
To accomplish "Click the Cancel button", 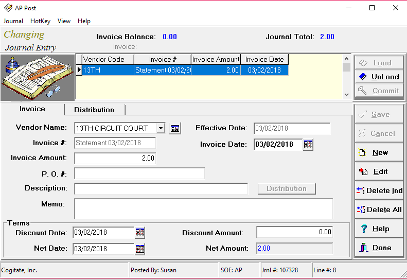I will (x=379, y=133).
